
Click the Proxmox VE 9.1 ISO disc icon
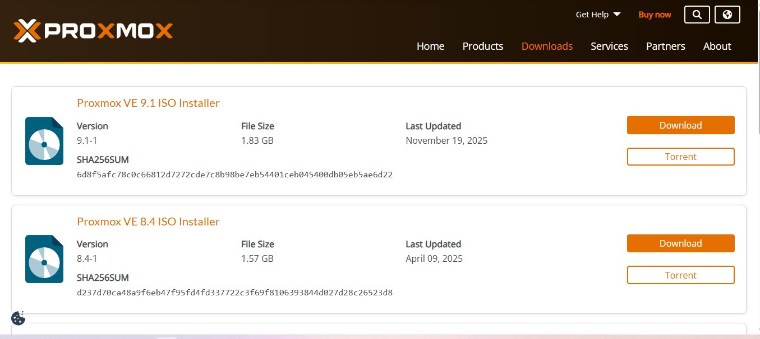(x=44, y=140)
